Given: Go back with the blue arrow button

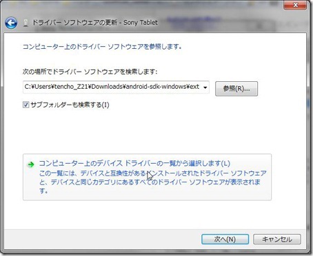Looking at the screenshot, I should [x=11, y=23].
